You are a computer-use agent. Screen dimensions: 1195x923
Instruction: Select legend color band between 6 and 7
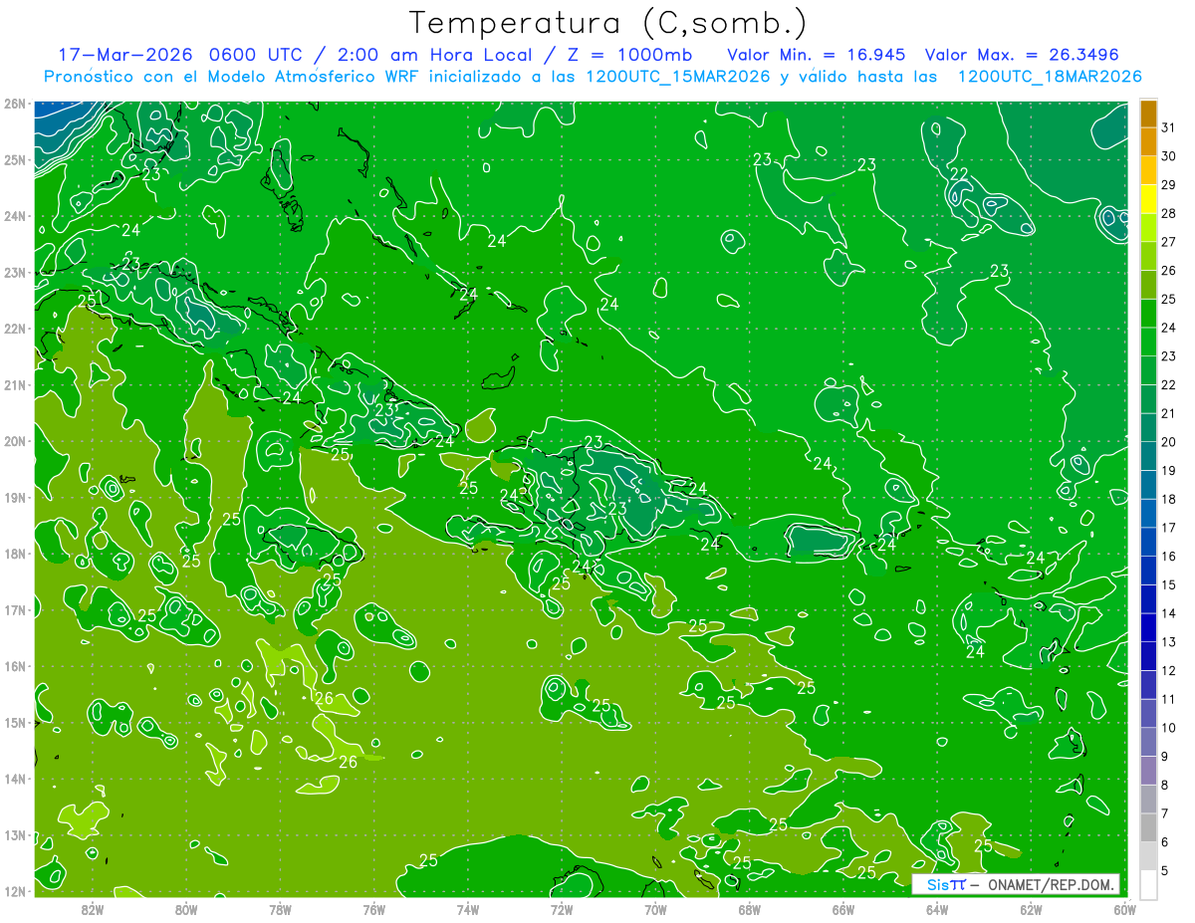[x=1148, y=827]
